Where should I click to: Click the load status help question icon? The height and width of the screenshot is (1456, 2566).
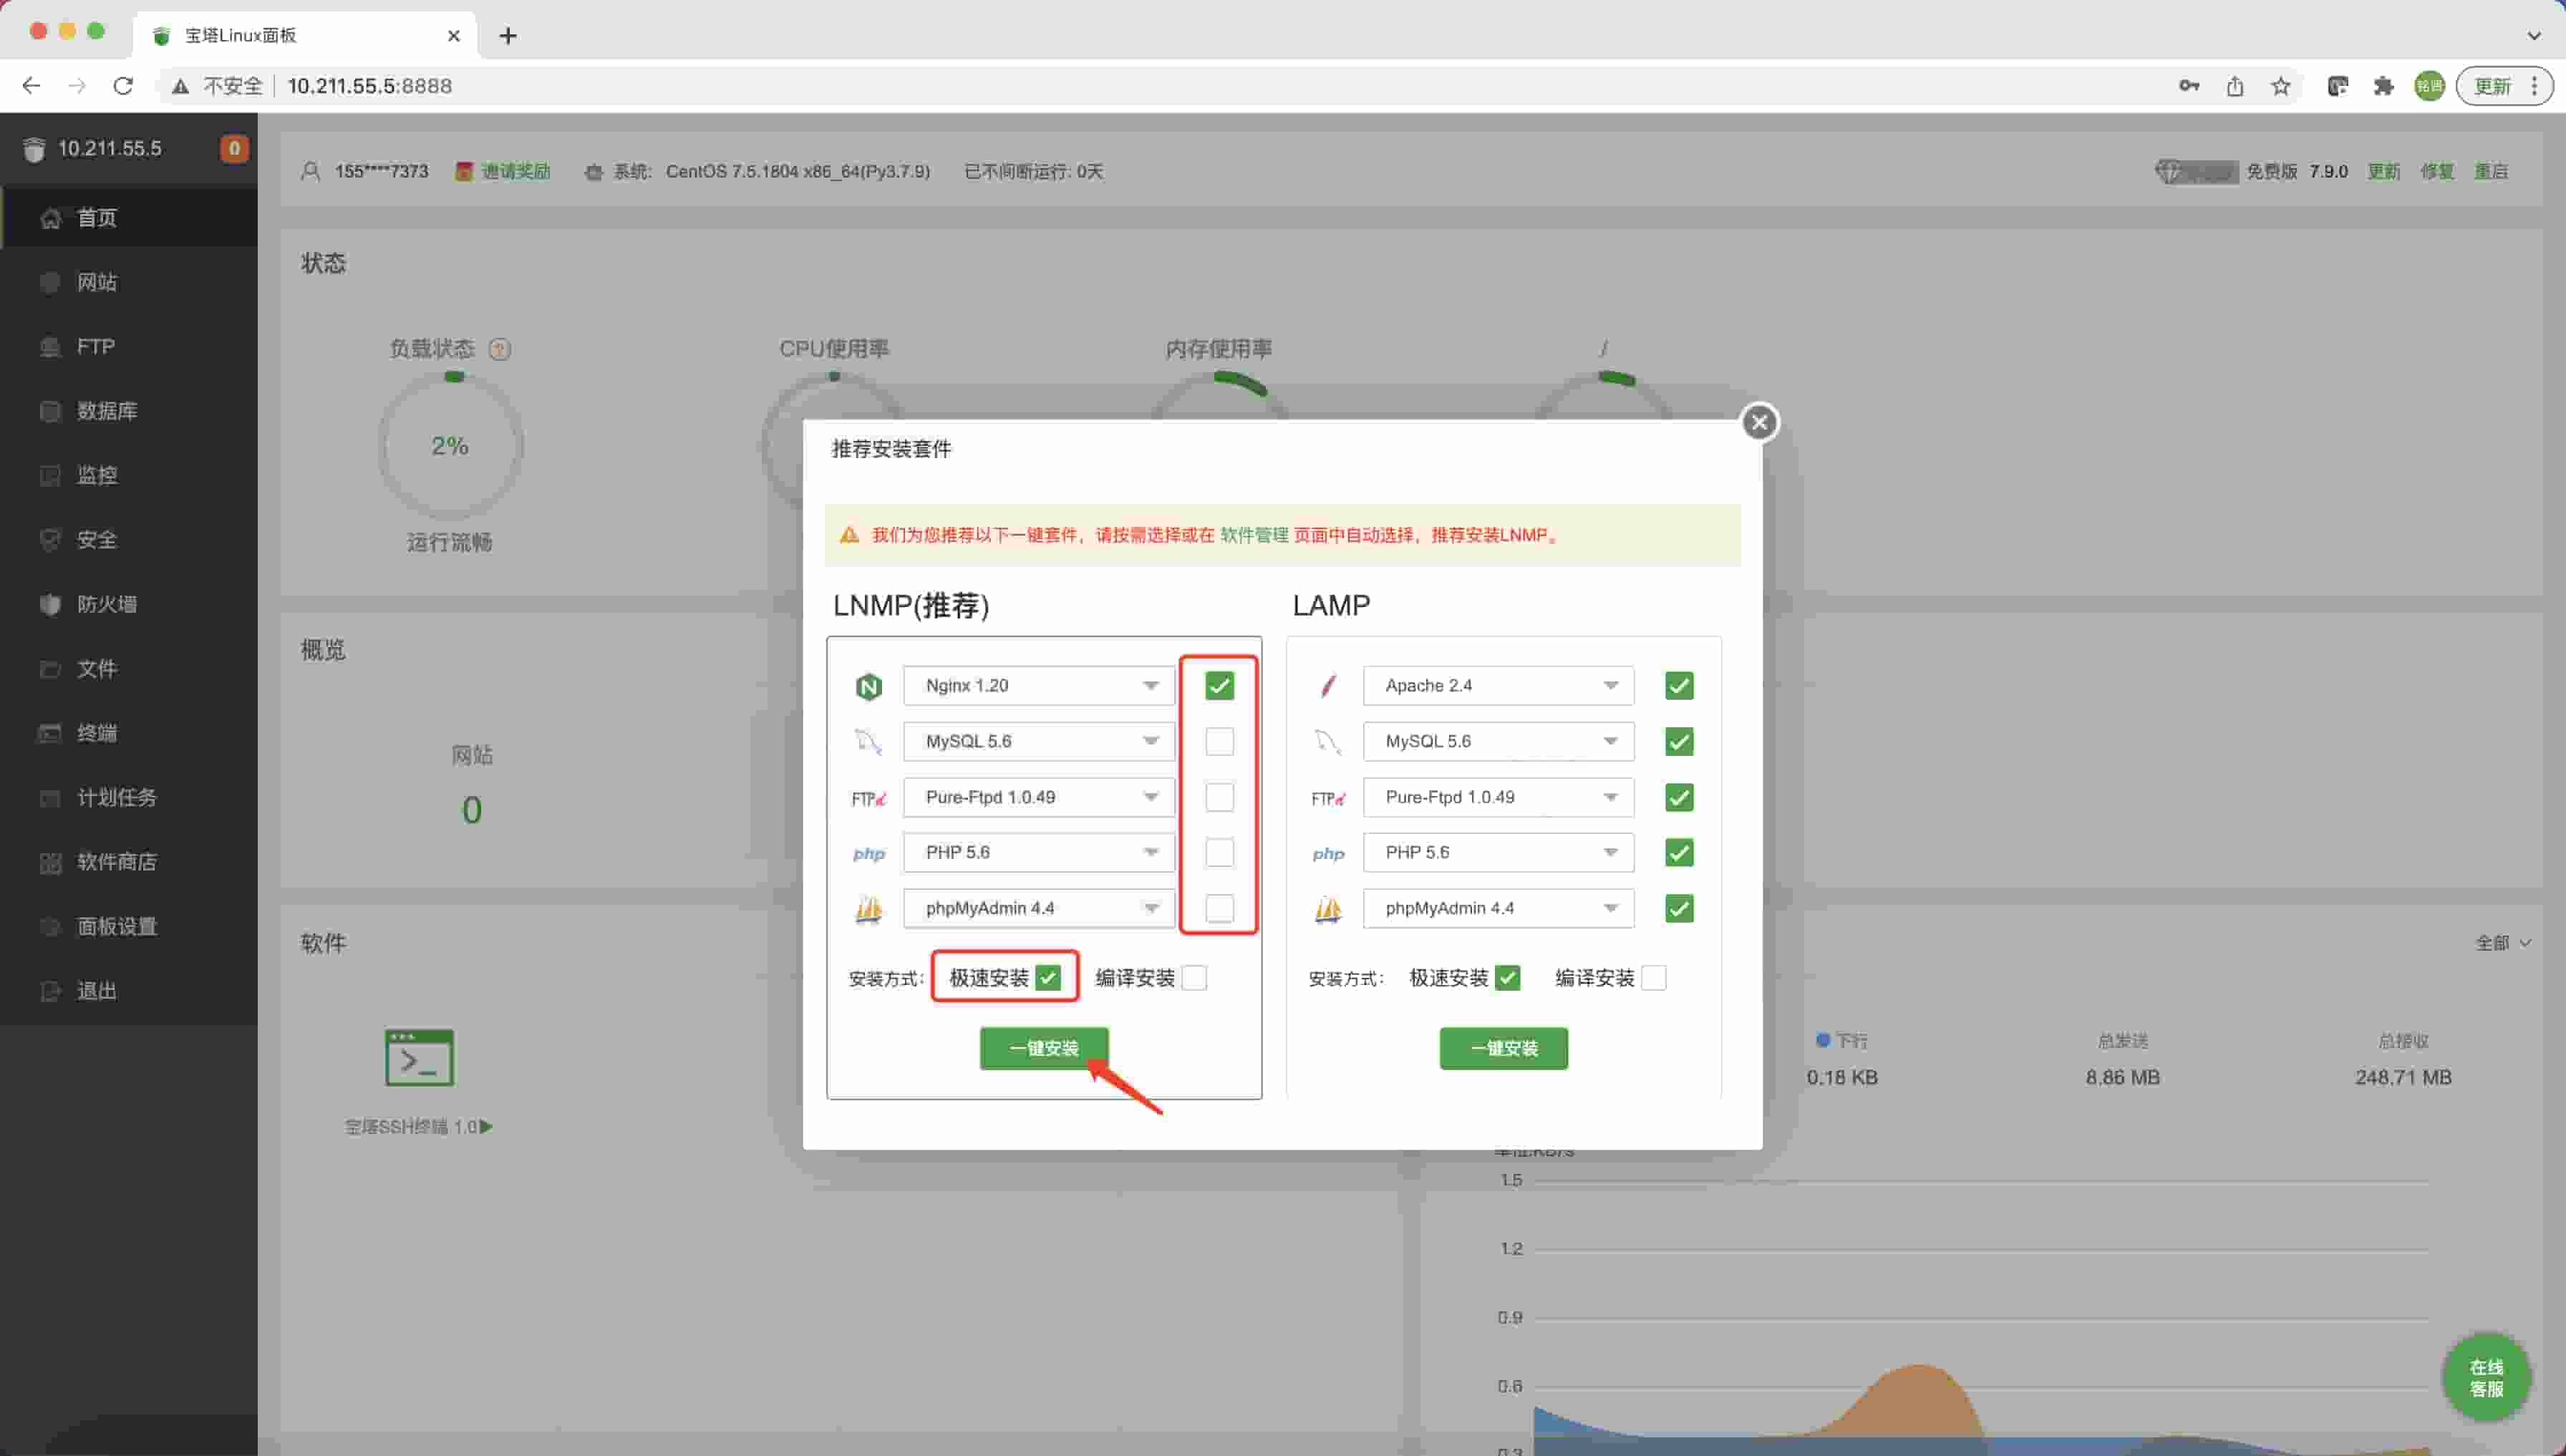click(499, 349)
